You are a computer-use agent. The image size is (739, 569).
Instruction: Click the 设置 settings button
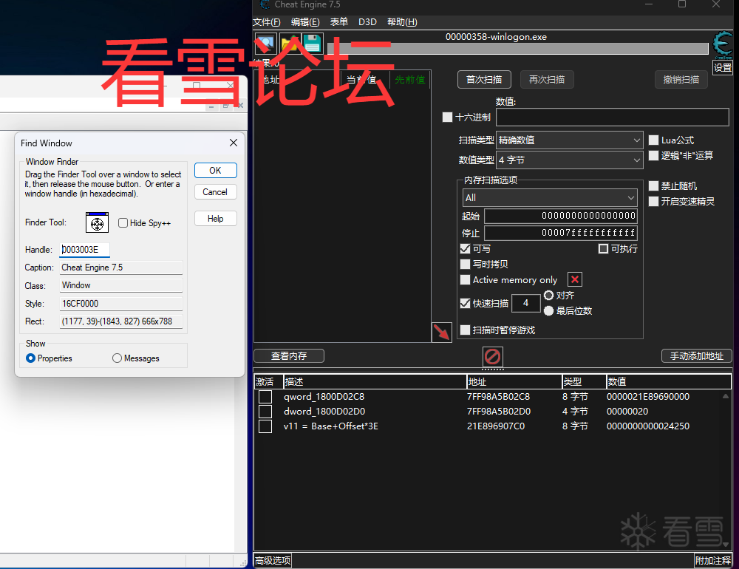[723, 67]
